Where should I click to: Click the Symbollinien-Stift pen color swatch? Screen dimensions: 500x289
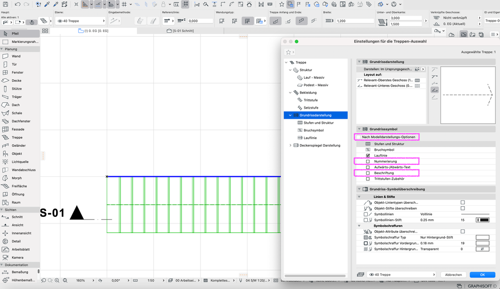tap(482, 220)
